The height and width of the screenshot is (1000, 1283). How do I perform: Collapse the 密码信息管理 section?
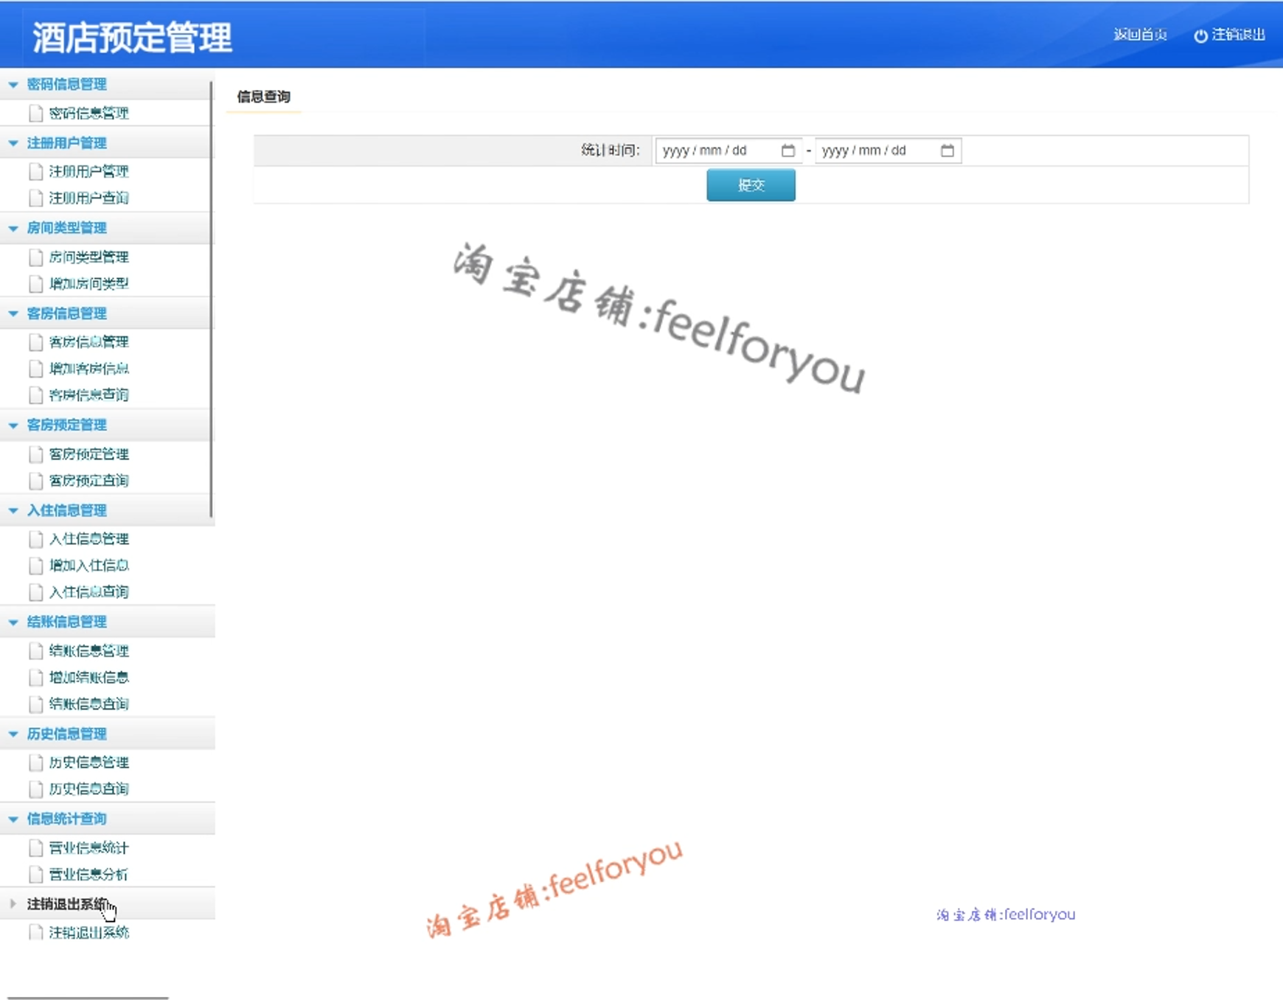[x=13, y=85]
